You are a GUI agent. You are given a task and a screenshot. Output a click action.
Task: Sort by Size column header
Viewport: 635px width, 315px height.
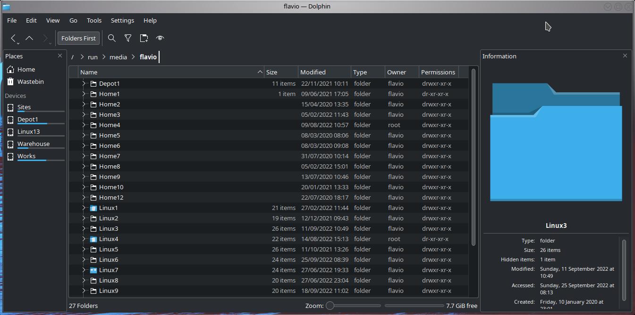[281, 72]
